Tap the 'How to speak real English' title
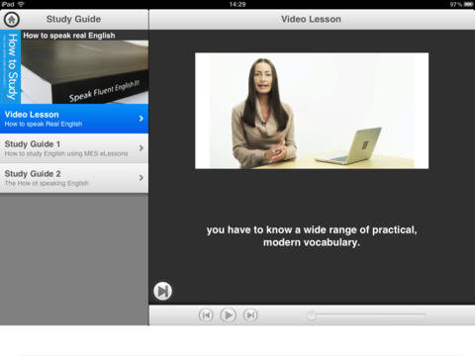Viewport: 475px width, 356px height. coord(69,36)
